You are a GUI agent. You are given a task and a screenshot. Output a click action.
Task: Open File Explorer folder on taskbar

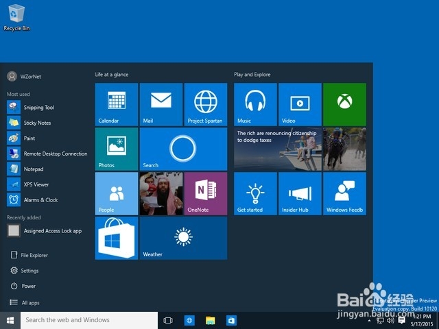(211, 320)
